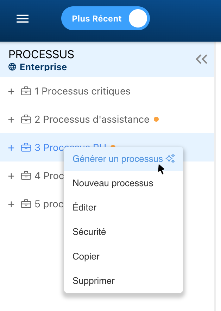
Task: Select Copier in the context menu
Action: click(x=86, y=256)
